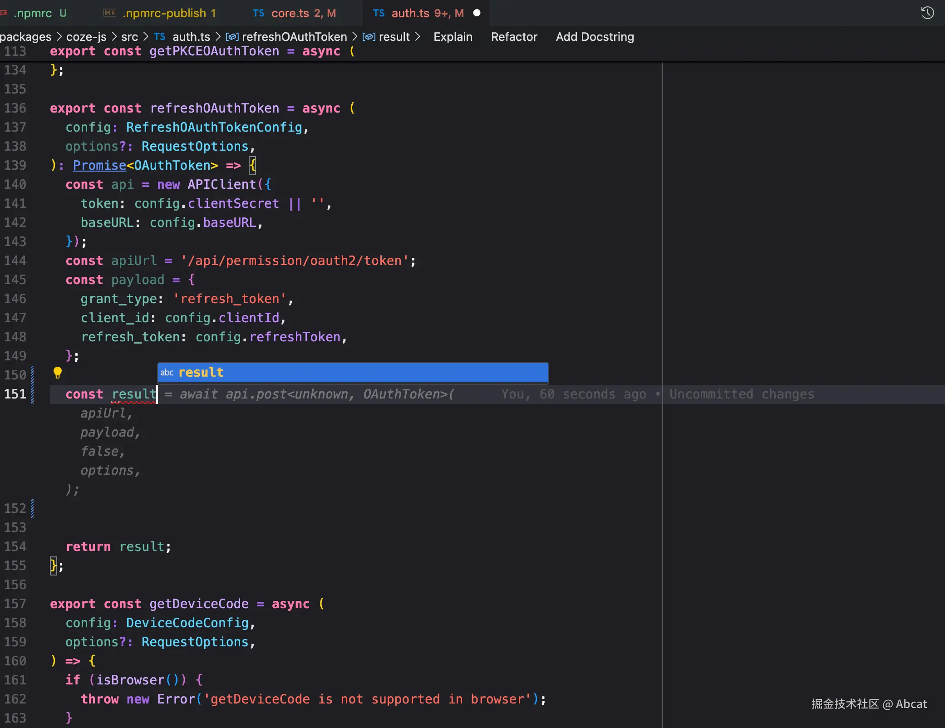Click the markdown icon on .npmrc-publish tab

[110, 13]
